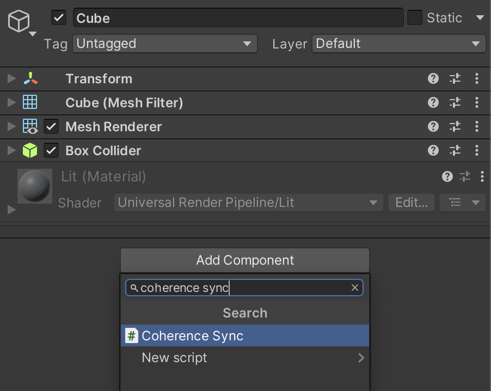
Task: Uncheck the Box Collider enabled checkbox
Action: [51, 151]
